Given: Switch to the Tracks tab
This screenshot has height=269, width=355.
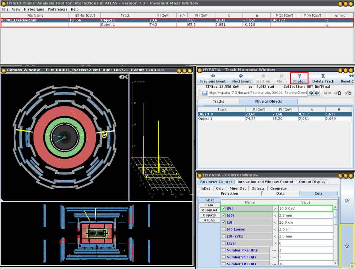Looking at the screenshot, I should [218, 102].
